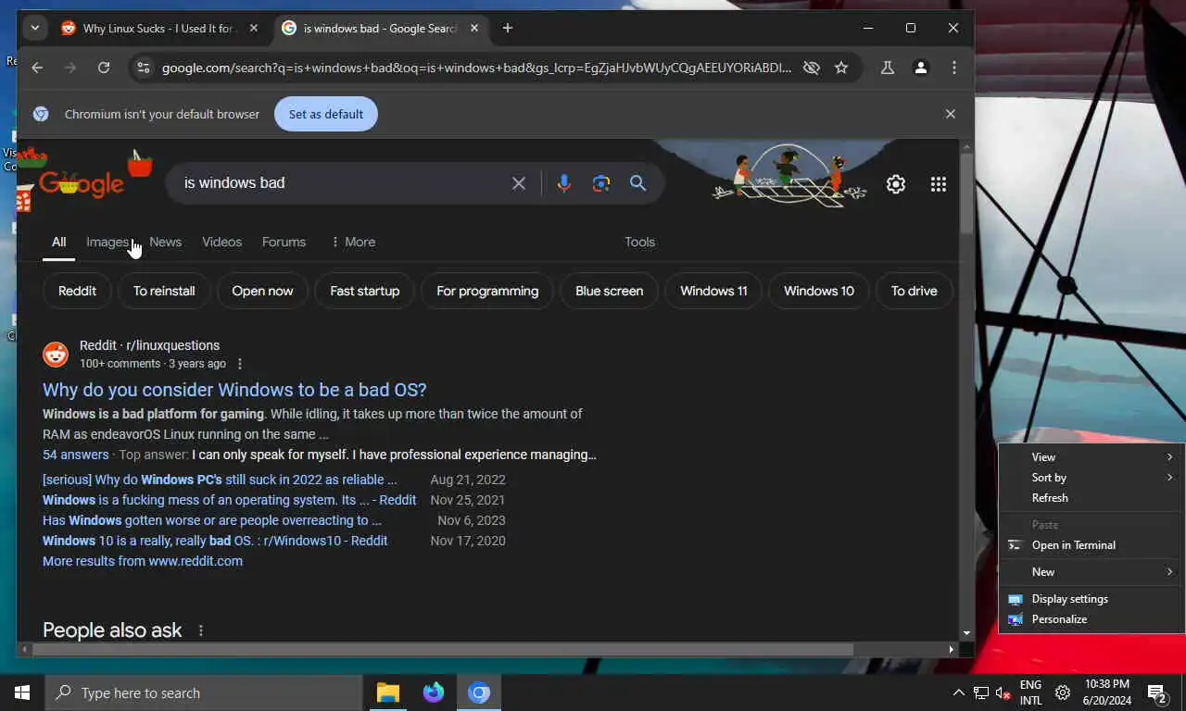Switch to Images results
Viewport: 1186px width, 711px height.
pyautogui.click(x=107, y=242)
